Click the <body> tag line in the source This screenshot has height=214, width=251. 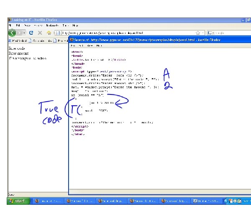tap(77, 67)
